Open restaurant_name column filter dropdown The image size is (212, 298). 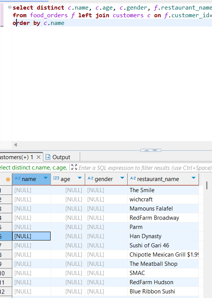194,178
